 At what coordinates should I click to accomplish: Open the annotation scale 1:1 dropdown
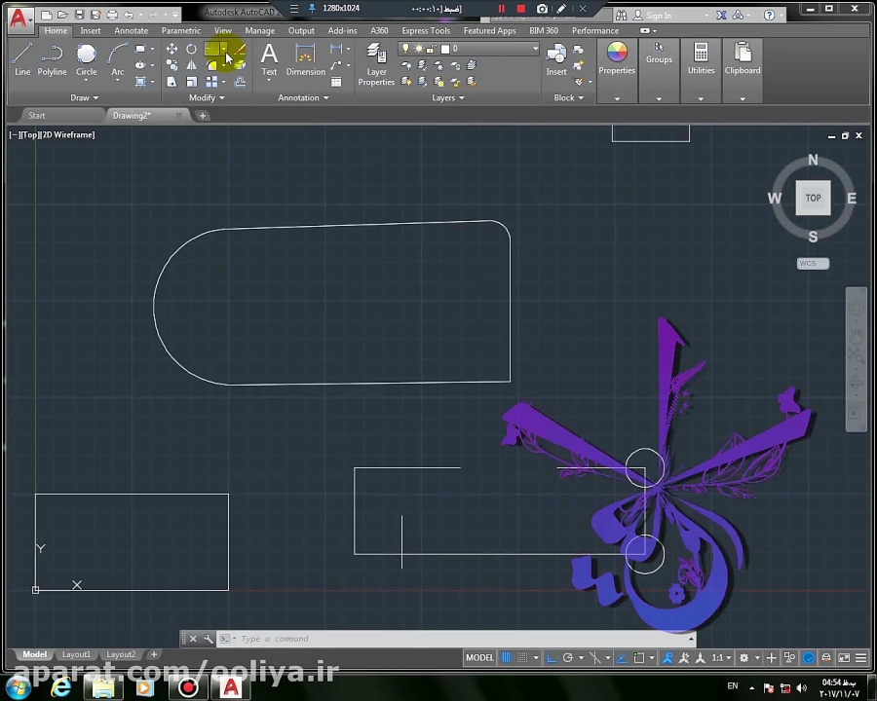click(x=721, y=658)
